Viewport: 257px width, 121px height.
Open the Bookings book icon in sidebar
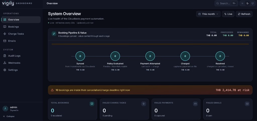[x=5, y=27]
